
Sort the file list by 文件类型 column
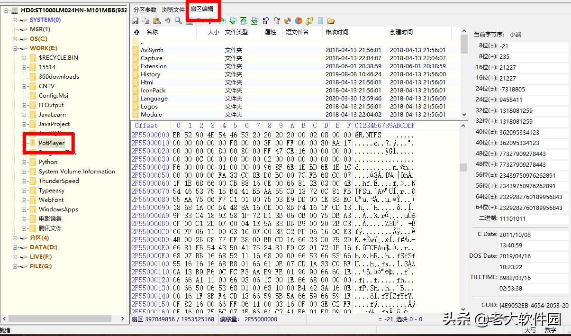click(x=242, y=32)
